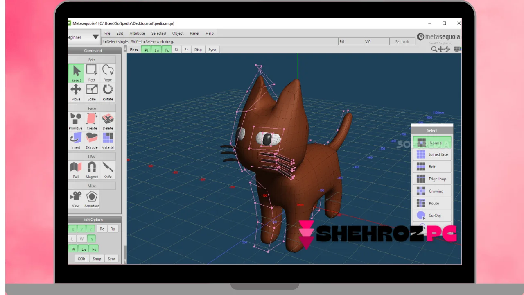This screenshot has height=295, width=524.
Task: Choose the Armature tool
Action: coord(92,199)
